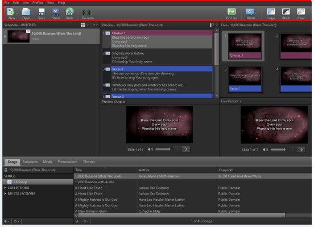Open the Profiles menu
314x227 pixels.
pyautogui.click(x=38, y=3)
